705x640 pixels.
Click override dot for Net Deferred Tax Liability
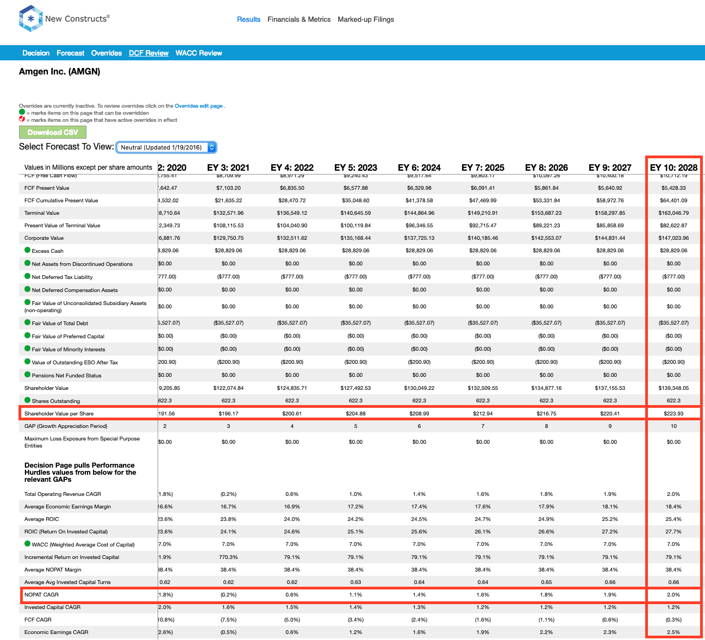pyautogui.click(x=27, y=276)
